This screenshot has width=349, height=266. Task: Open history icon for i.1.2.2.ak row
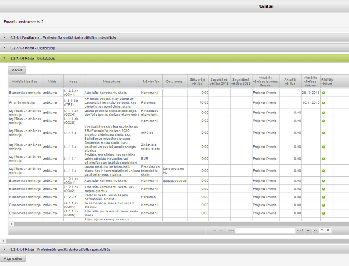tap(323, 93)
